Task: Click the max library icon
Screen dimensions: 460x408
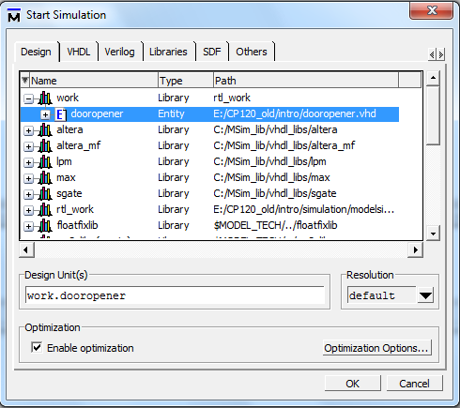Action: [x=45, y=178]
